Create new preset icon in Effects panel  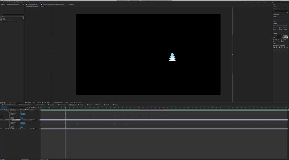click(x=287, y=12)
